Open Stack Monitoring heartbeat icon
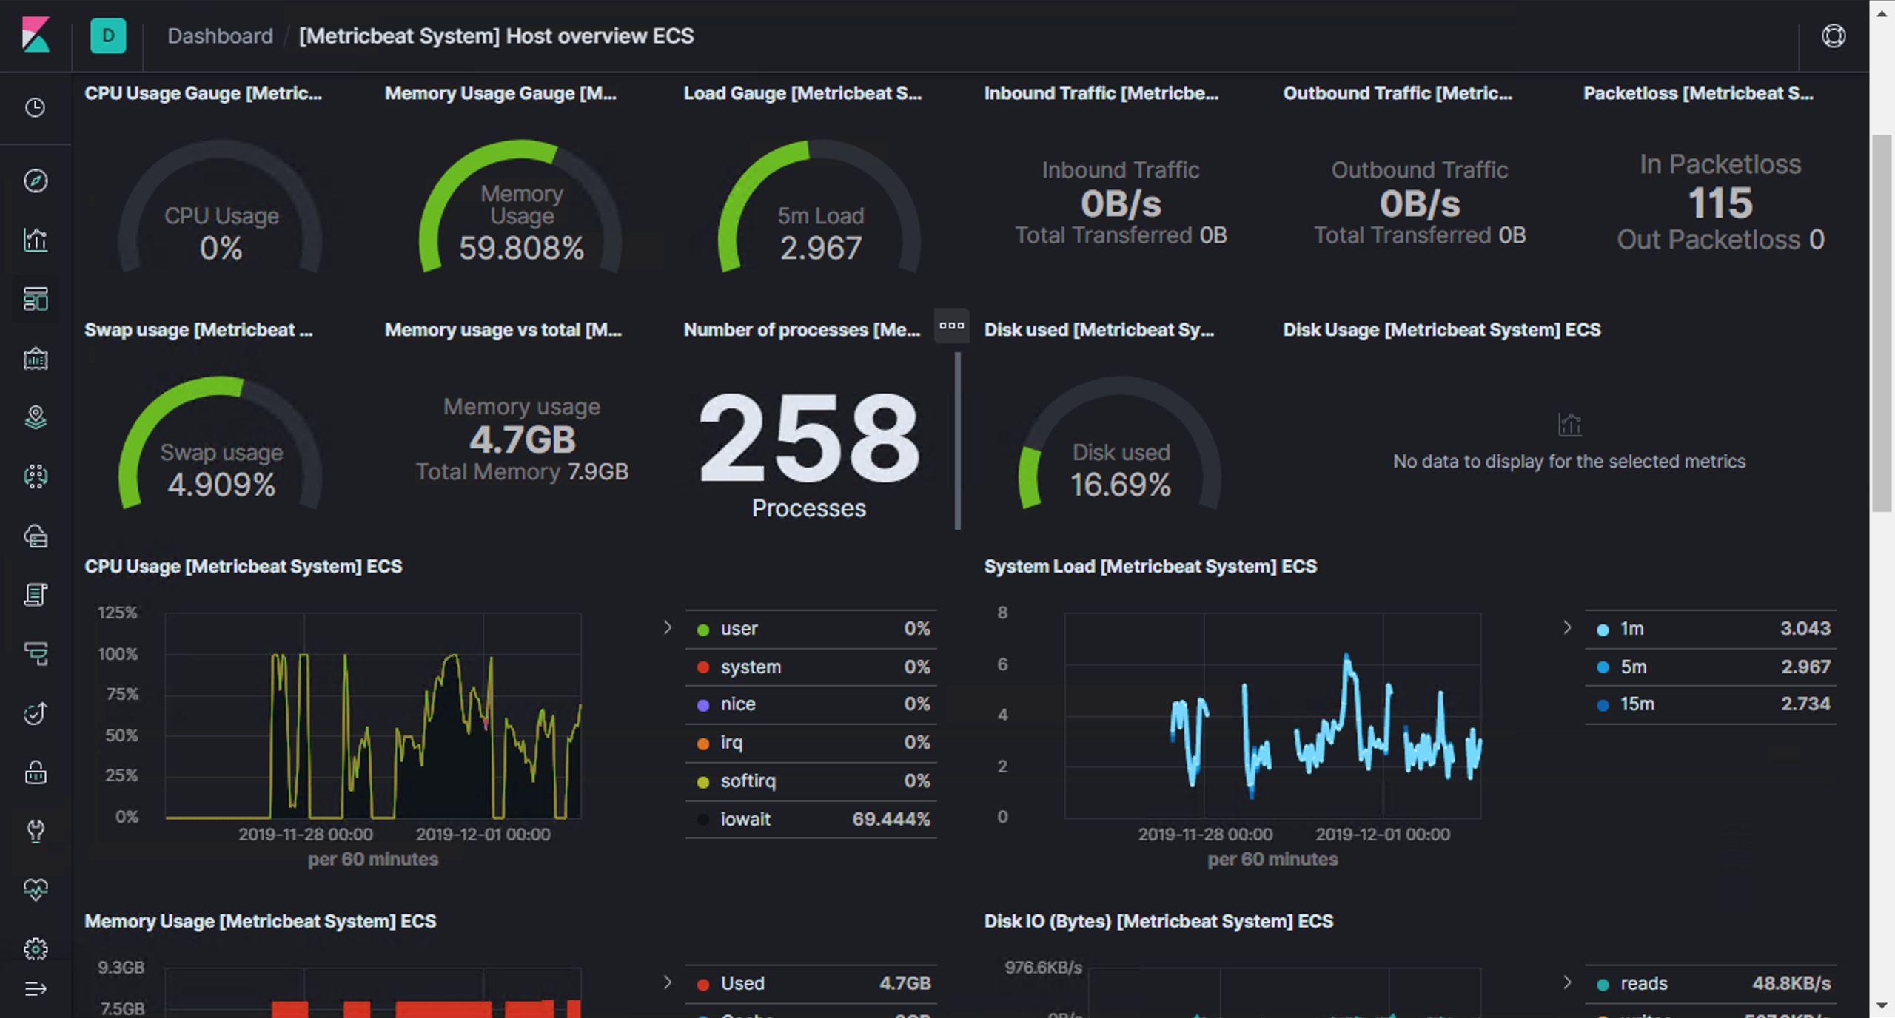Screen dimensions: 1895x1018 click(x=35, y=889)
